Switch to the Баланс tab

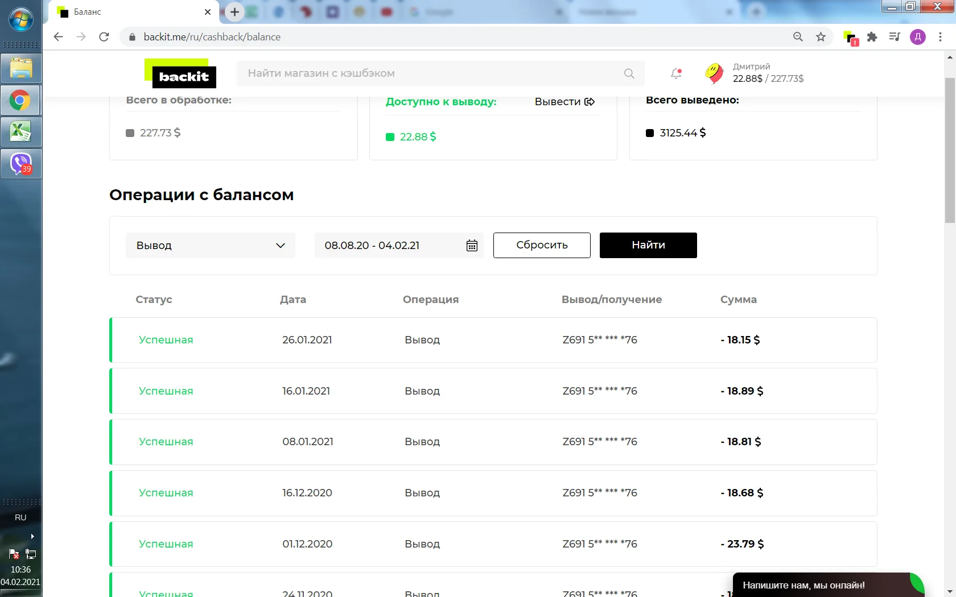point(134,12)
